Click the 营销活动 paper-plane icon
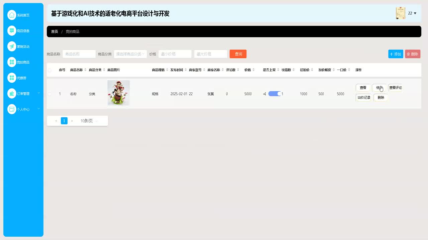 pos(12,46)
